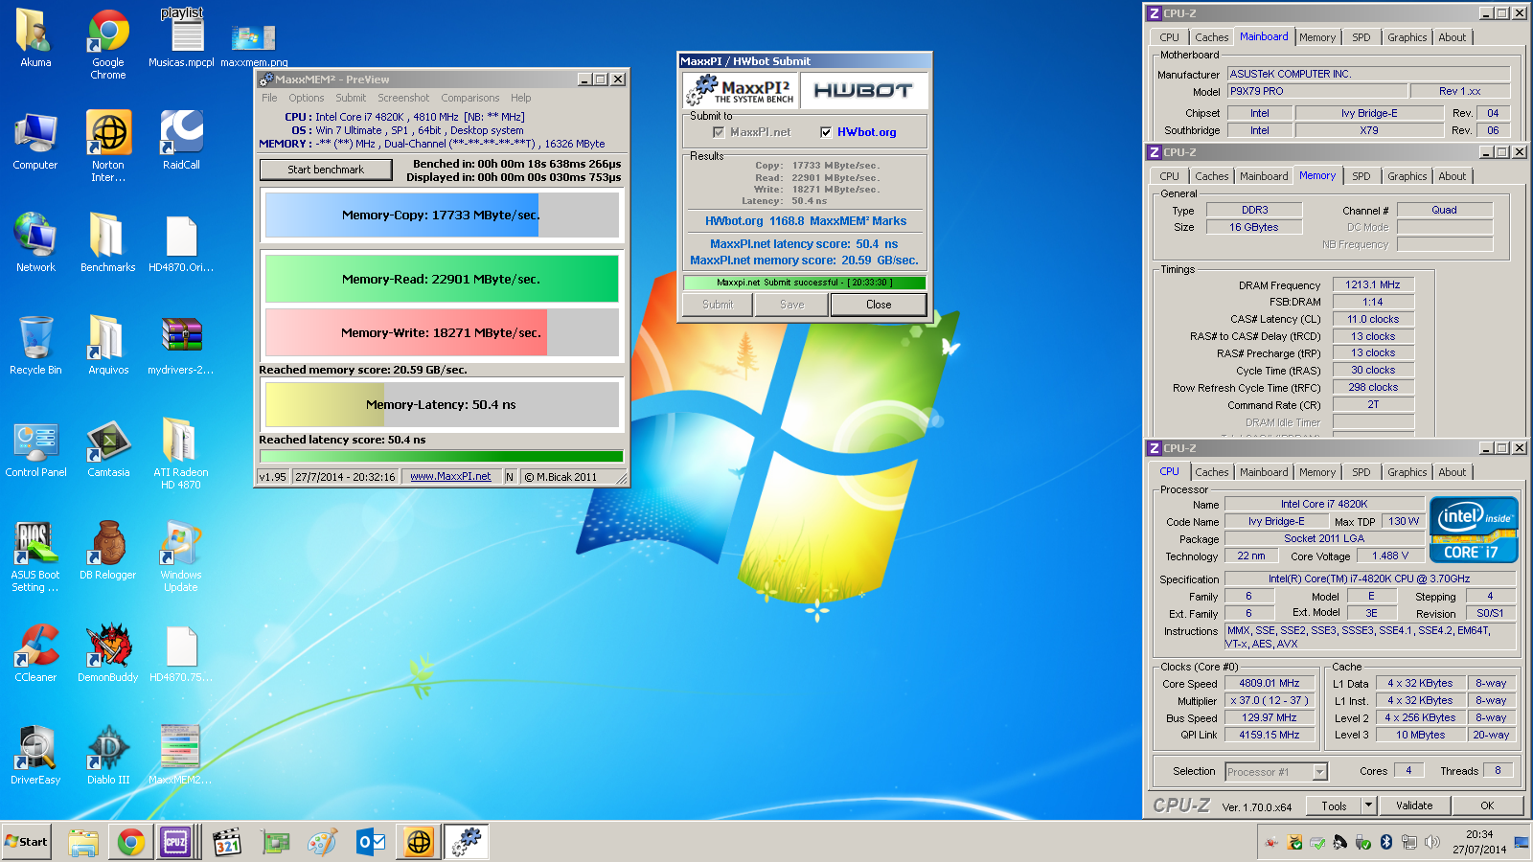Click Paint icon in taskbar
Image resolution: width=1533 pixels, height=862 pixels.
coord(323,842)
